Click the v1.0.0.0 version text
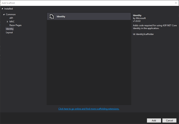179x124 pixels. pos(138,22)
